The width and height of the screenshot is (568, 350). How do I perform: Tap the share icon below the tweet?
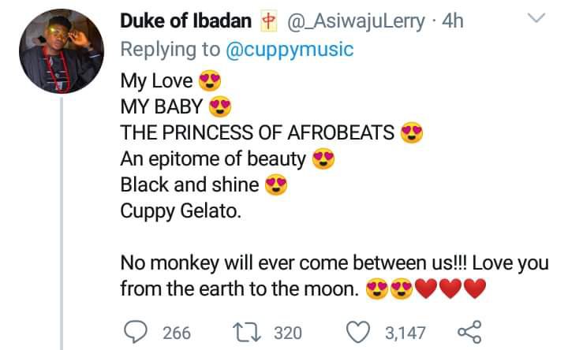(x=470, y=331)
